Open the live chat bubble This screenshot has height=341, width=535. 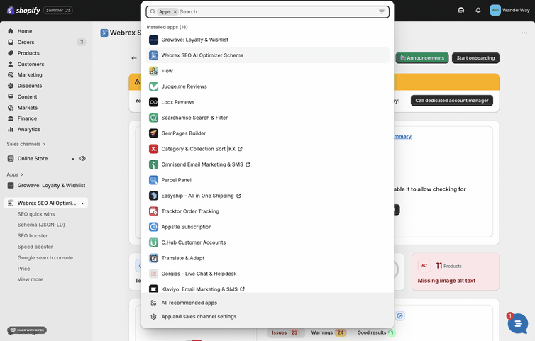coord(517,323)
